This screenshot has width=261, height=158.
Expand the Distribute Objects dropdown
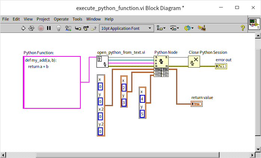pyautogui.click(x=175, y=28)
